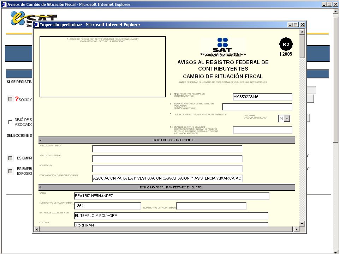
Task: Click the main window's vertical scrollbar thumb
Action: click(x=335, y=80)
